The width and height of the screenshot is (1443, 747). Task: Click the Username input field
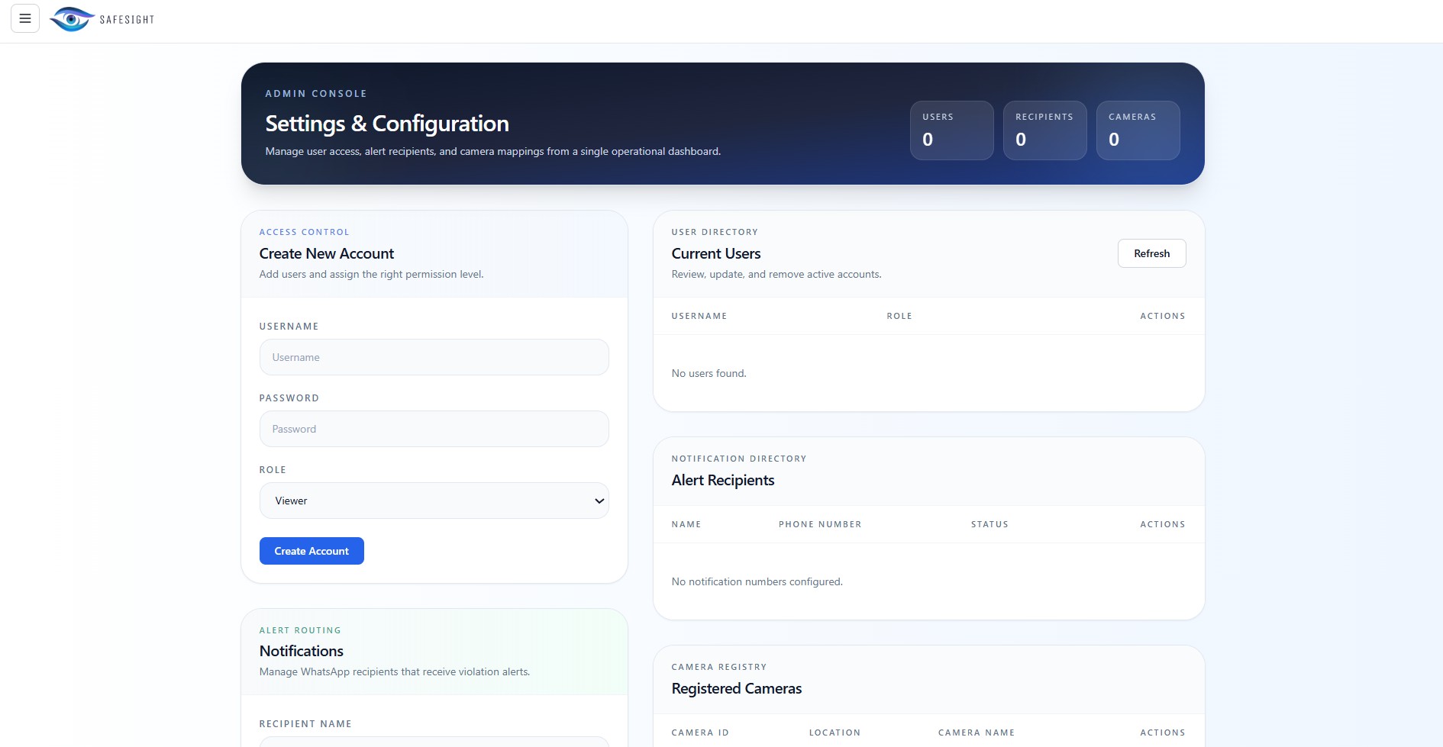click(x=434, y=357)
